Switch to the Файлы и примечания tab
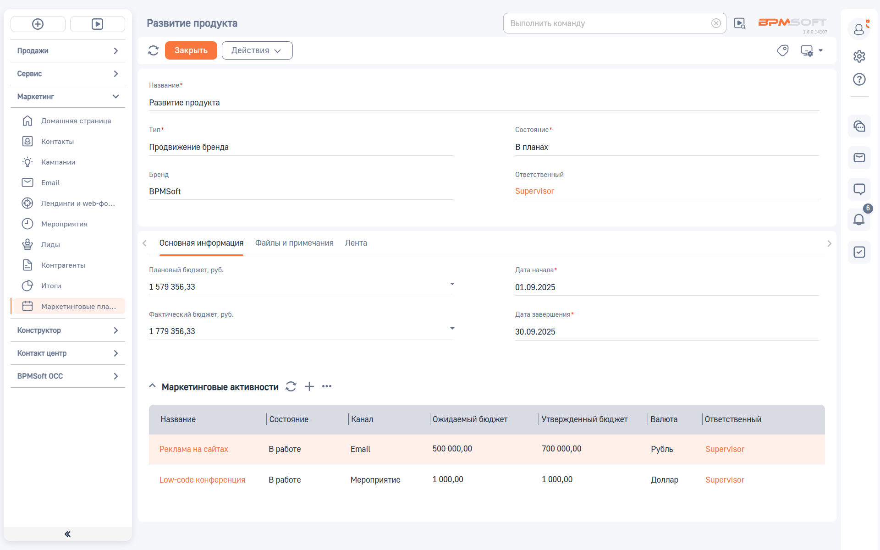The height and width of the screenshot is (550, 880). click(294, 243)
